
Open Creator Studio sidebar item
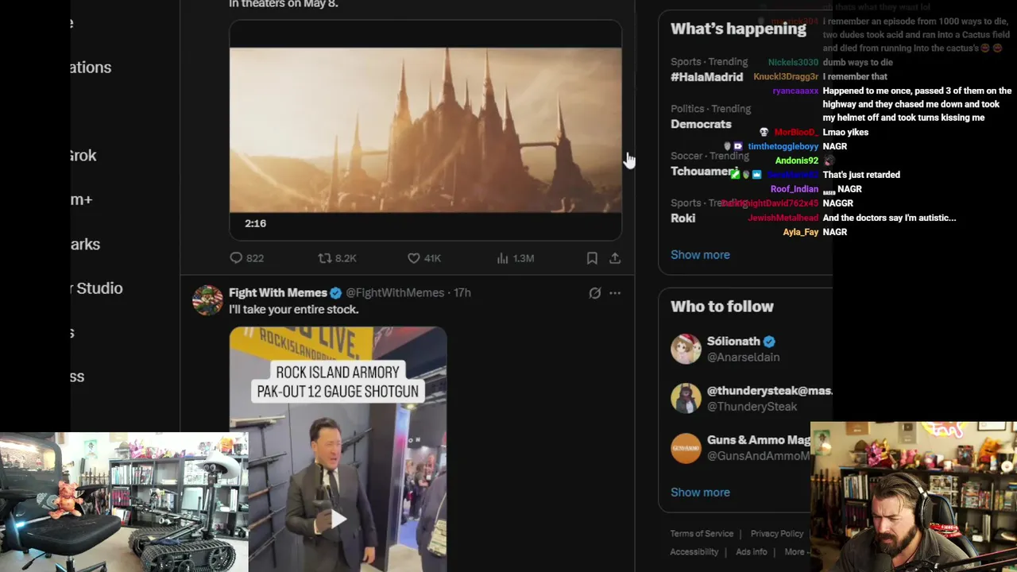96,288
